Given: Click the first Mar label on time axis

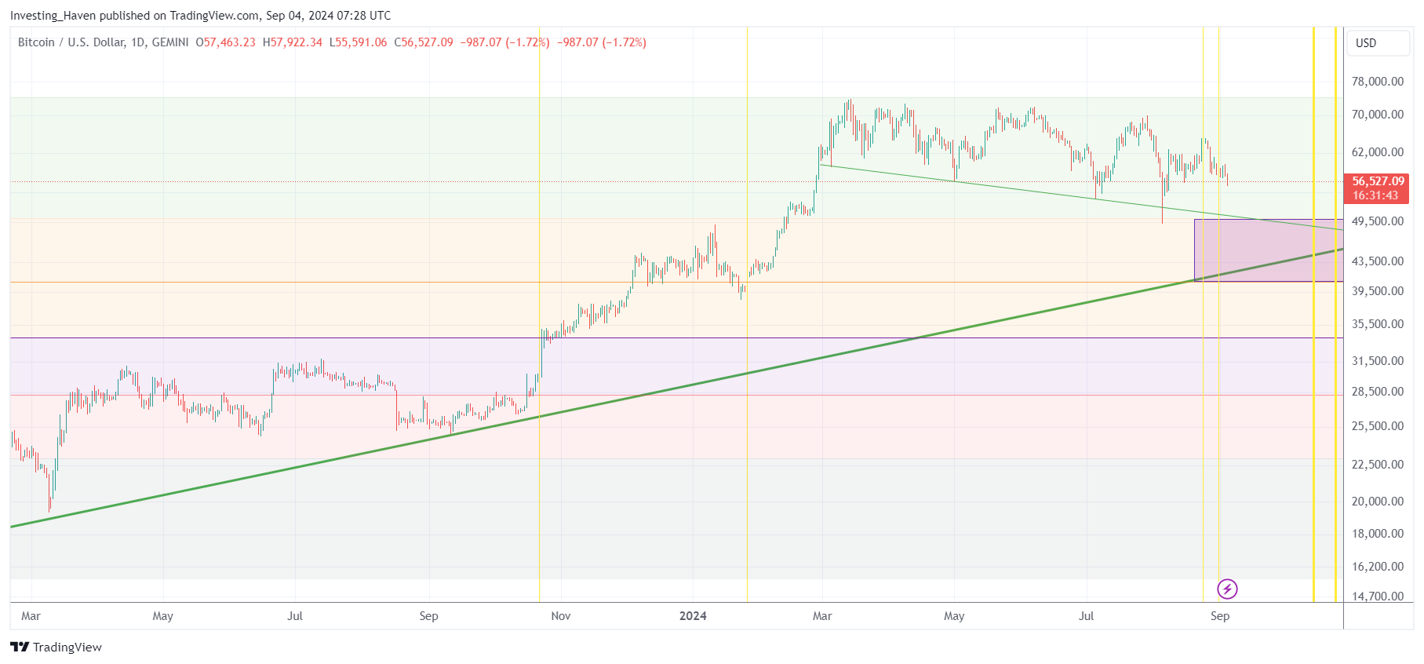Looking at the screenshot, I should tap(31, 616).
